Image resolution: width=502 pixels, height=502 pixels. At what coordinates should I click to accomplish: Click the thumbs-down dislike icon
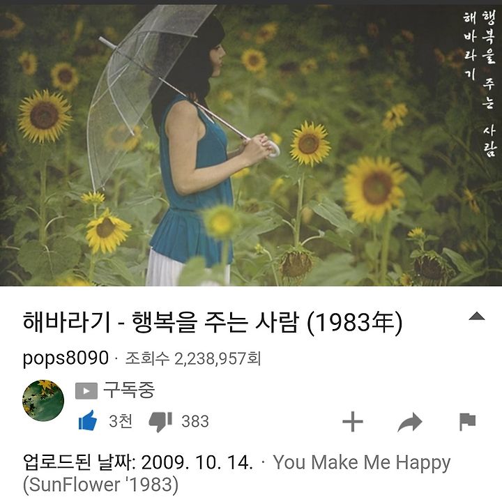pyautogui.click(x=160, y=422)
